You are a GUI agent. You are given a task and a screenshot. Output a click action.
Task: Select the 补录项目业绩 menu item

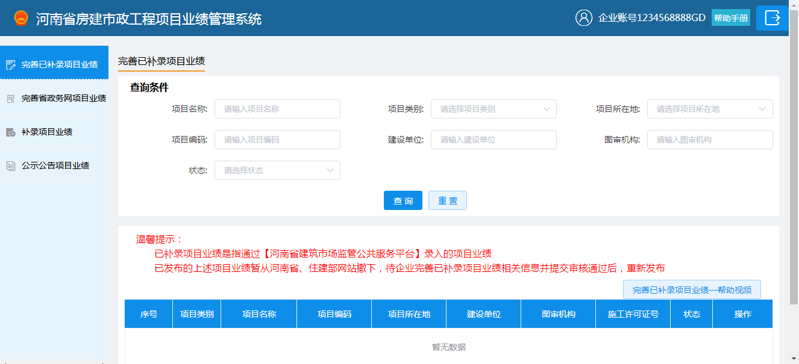47,132
